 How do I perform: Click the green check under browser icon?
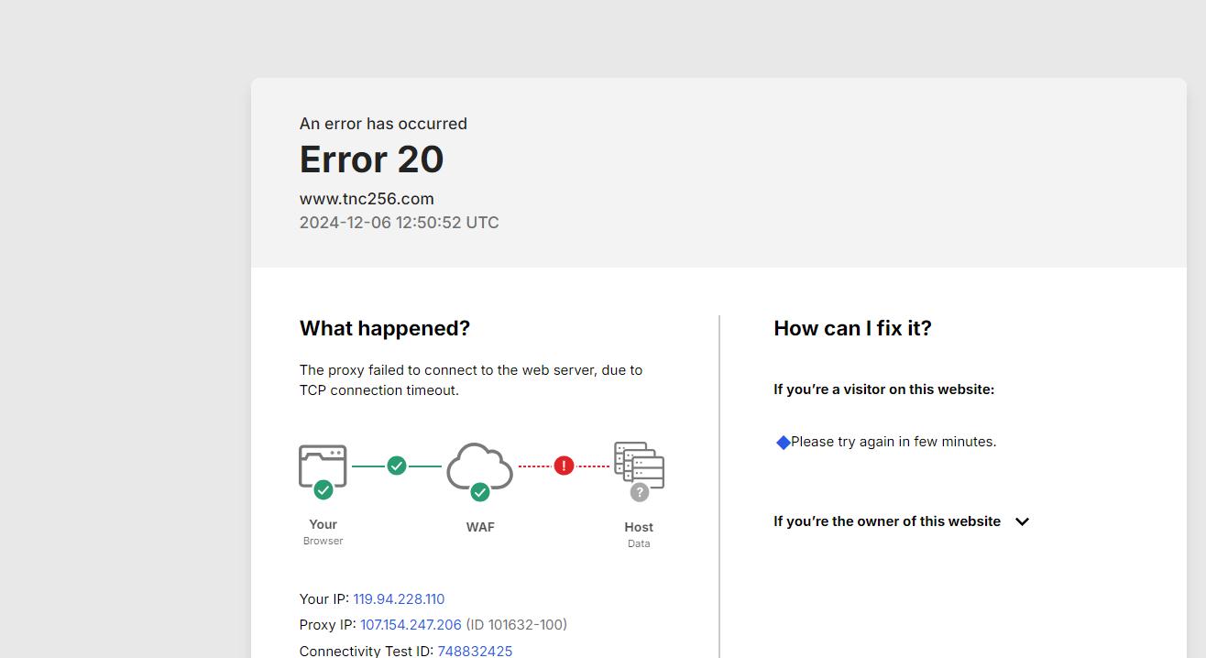click(x=323, y=490)
